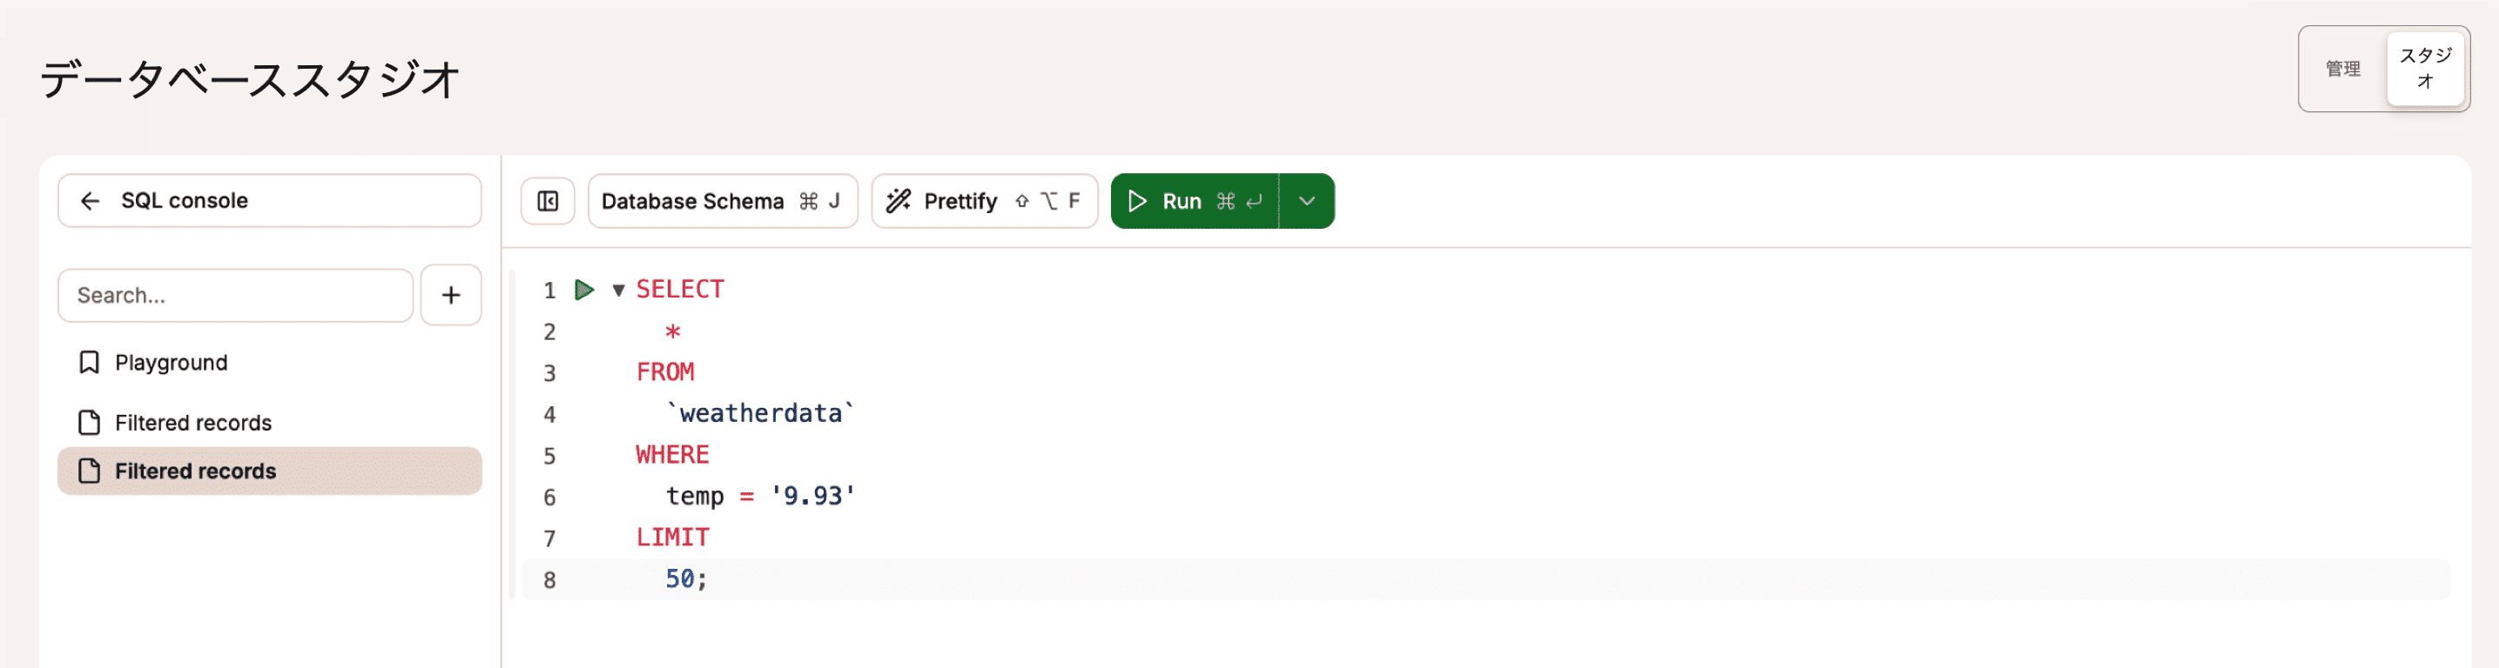The image size is (2499, 668).
Task: Toggle the sidebar panel icon
Action: click(547, 201)
